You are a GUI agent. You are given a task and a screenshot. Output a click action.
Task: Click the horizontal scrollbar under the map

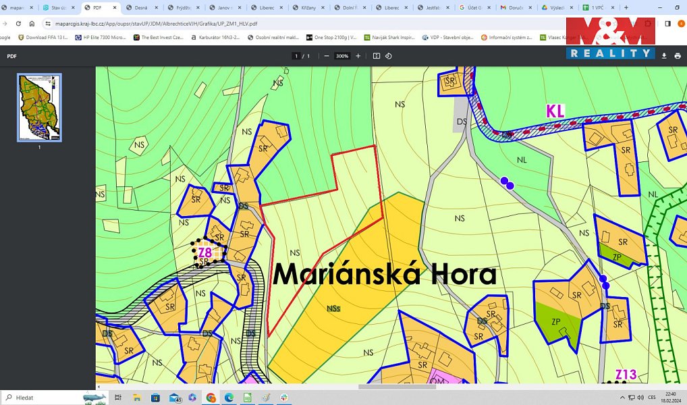tap(397, 387)
